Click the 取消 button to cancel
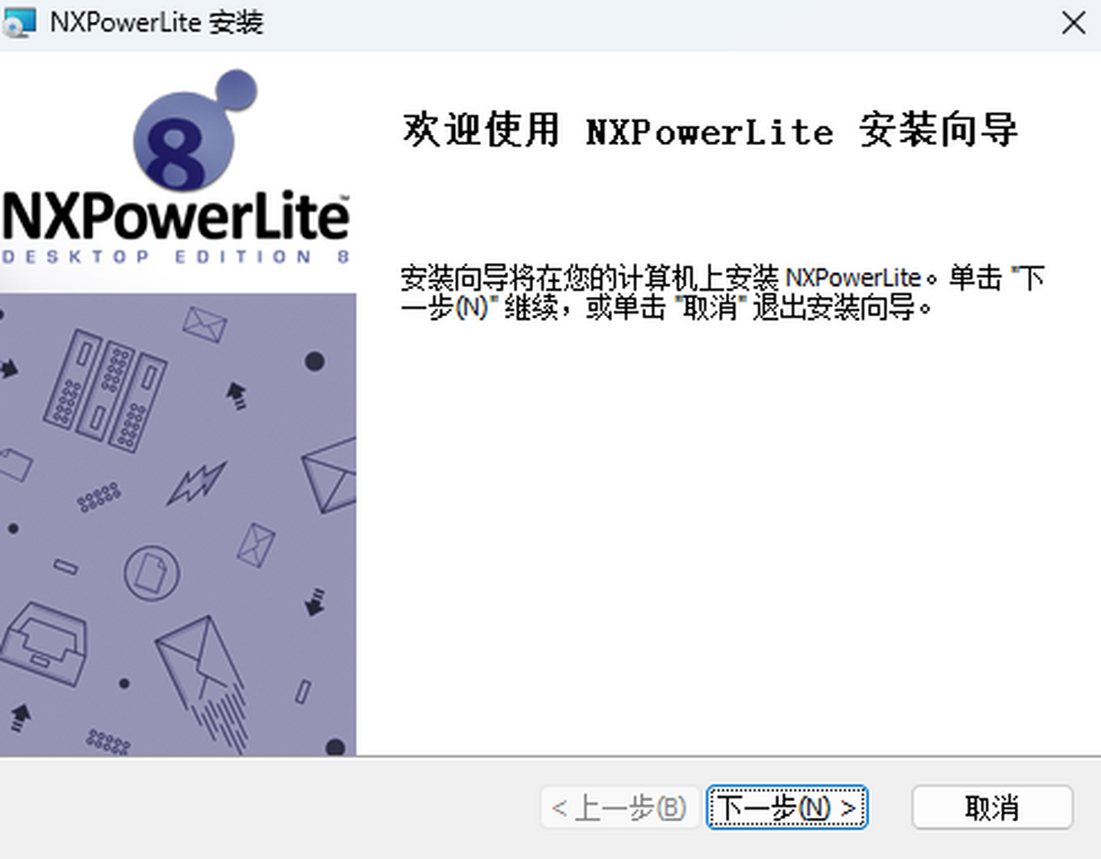The height and width of the screenshot is (859, 1101). pyautogui.click(x=992, y=808)
